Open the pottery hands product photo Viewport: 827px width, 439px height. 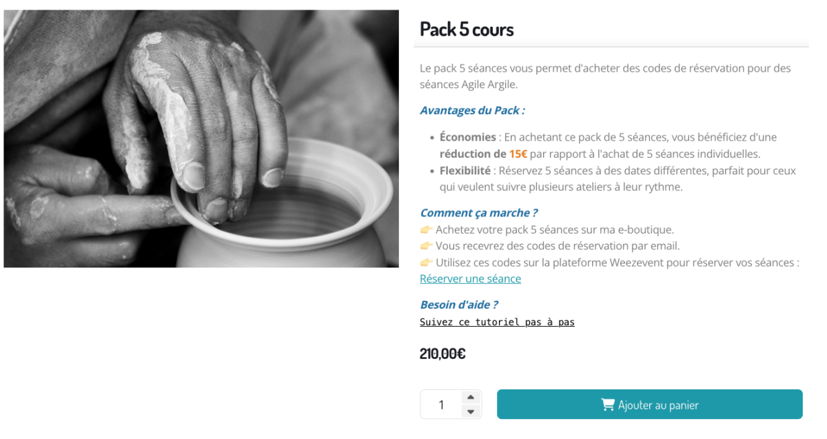click(x=201, y=139)
